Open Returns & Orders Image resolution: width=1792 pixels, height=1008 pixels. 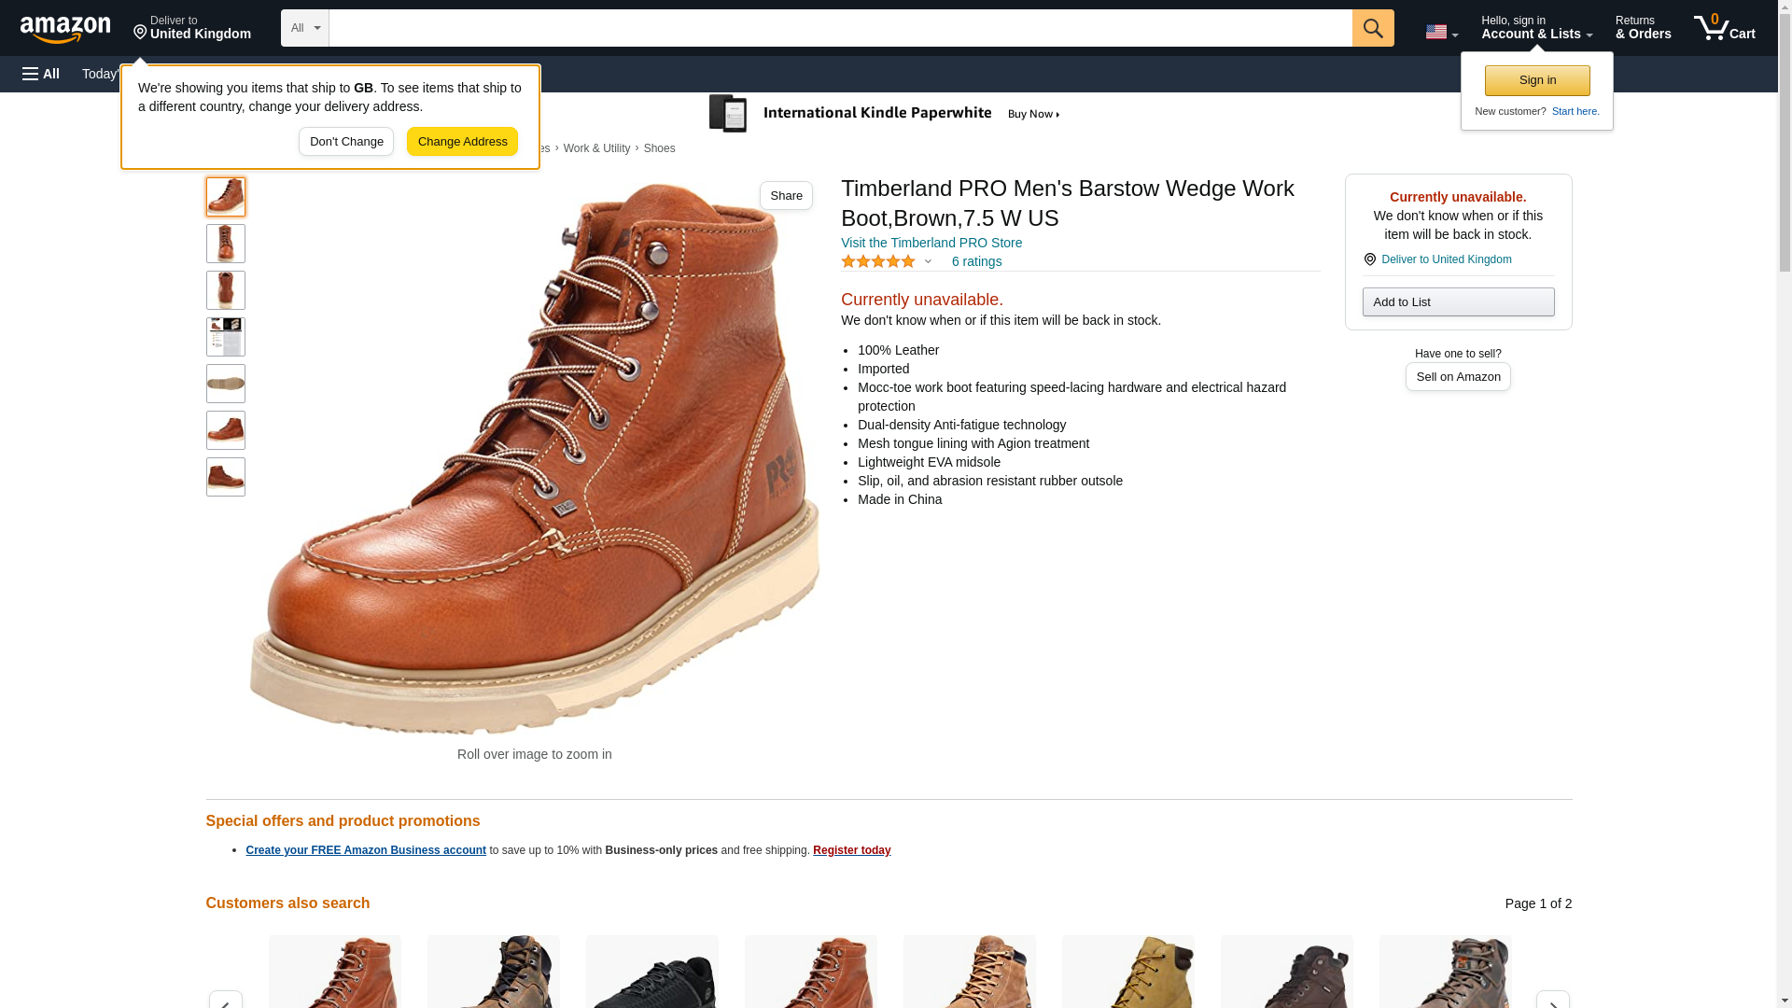pos(1643,28)
